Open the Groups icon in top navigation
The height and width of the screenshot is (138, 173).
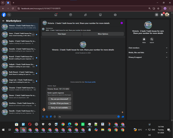pyautogui.click(x=115, y=15)
